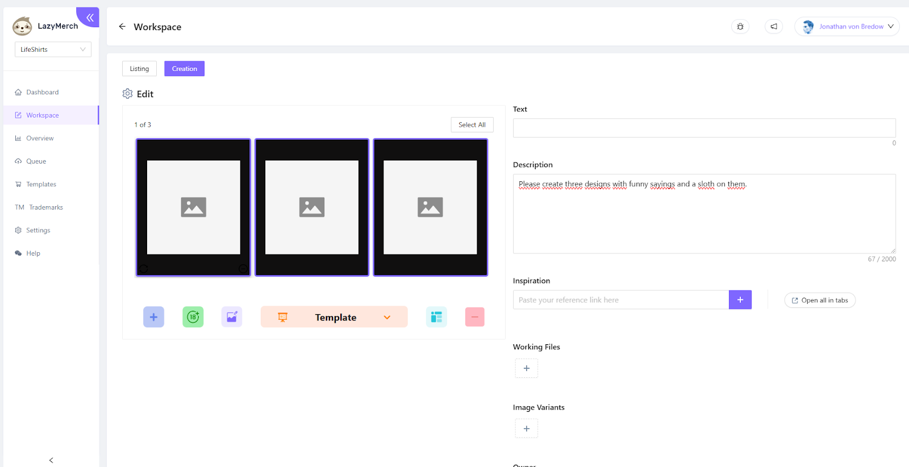The image size is (909, 467).
Task: Click the user avatar picture
Action: [x=807, y=26]
